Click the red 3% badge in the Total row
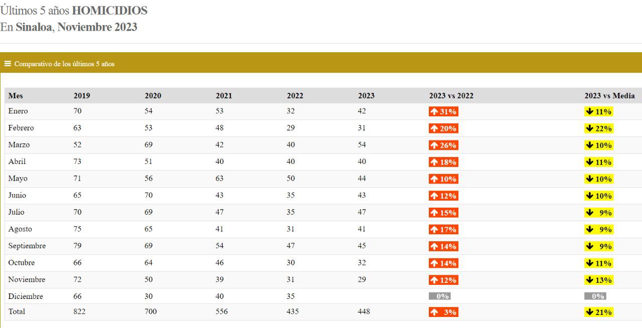 point(443,312)
